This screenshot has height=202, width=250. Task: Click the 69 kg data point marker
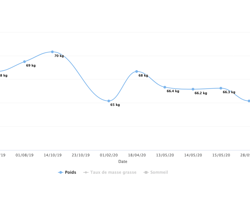(24, 62)
